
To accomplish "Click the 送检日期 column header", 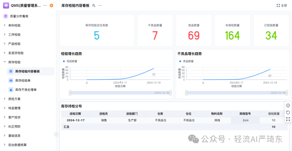I will pos(75,114).
